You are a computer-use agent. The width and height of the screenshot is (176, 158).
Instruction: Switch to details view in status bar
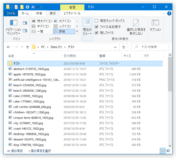point(163,151)
